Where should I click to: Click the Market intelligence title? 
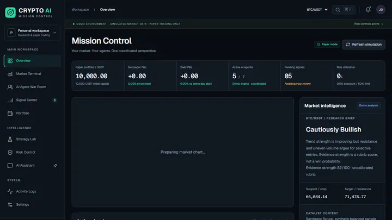click(x=325, y=106)
